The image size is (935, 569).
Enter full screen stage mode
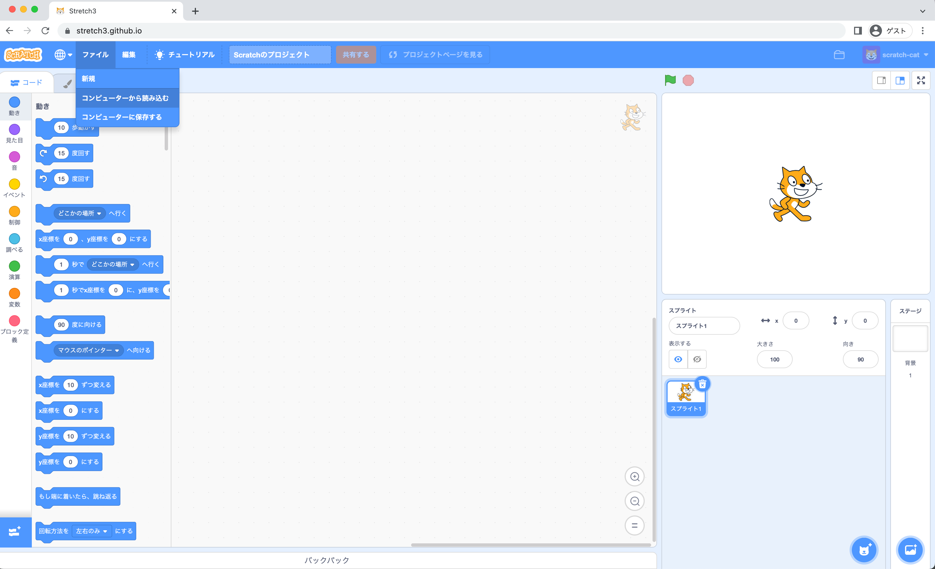coord(921,80)
